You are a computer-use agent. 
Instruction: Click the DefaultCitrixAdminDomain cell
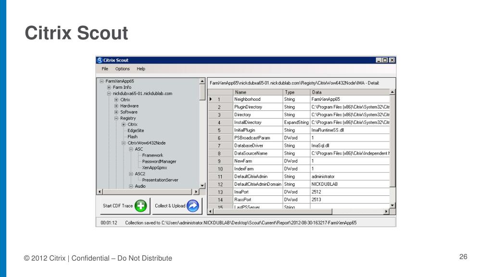point(258,184)
